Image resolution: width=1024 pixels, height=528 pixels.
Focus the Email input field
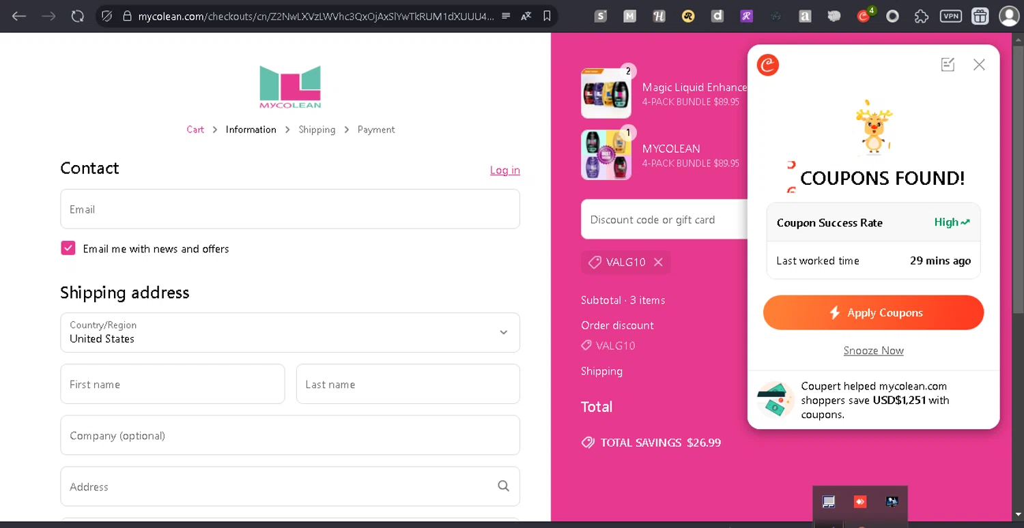tap(290, 209)
